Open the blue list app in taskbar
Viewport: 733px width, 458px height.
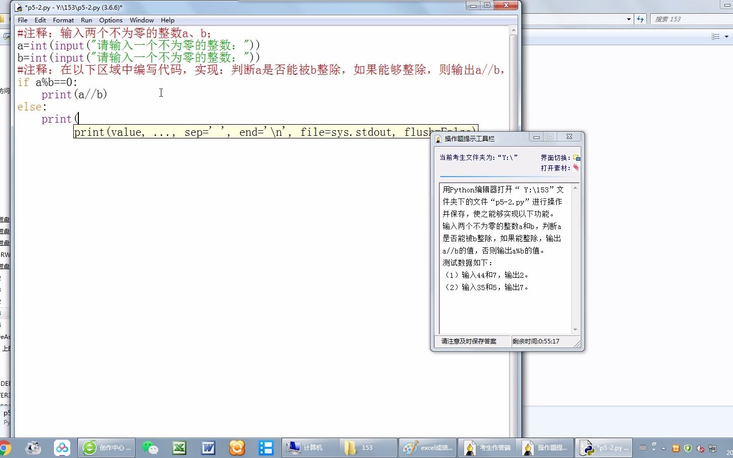click(266, 448)
